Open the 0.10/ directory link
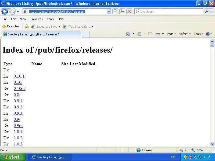 coord(18,82)
